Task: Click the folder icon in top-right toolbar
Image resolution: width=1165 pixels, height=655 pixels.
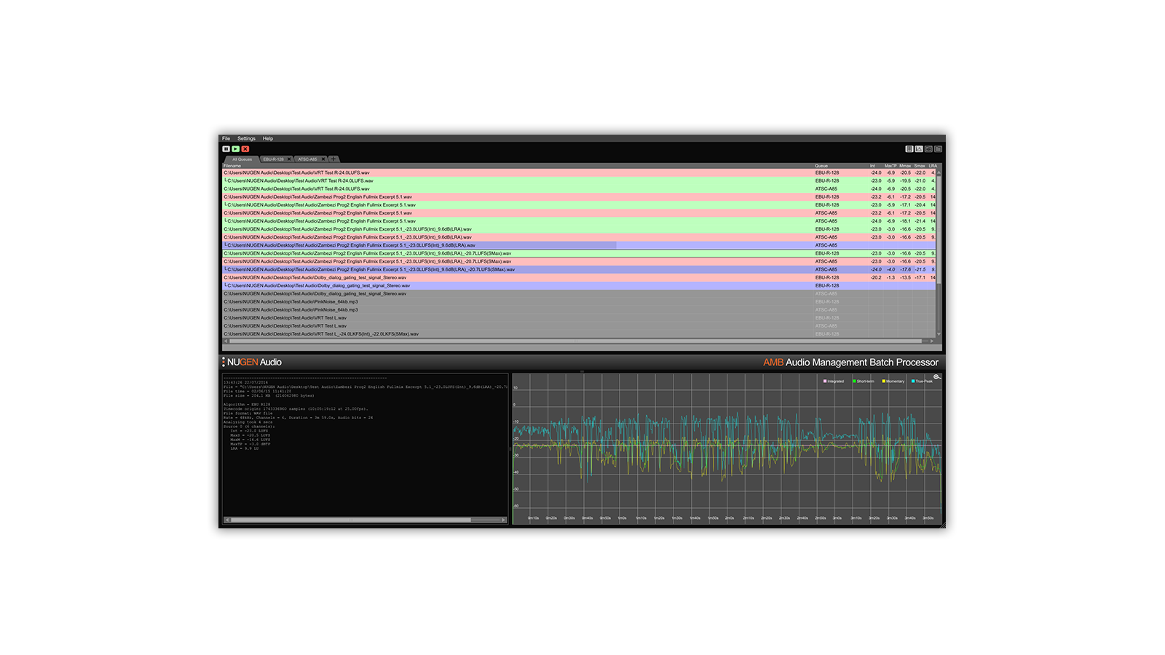Action: click(x=938, y=149)
